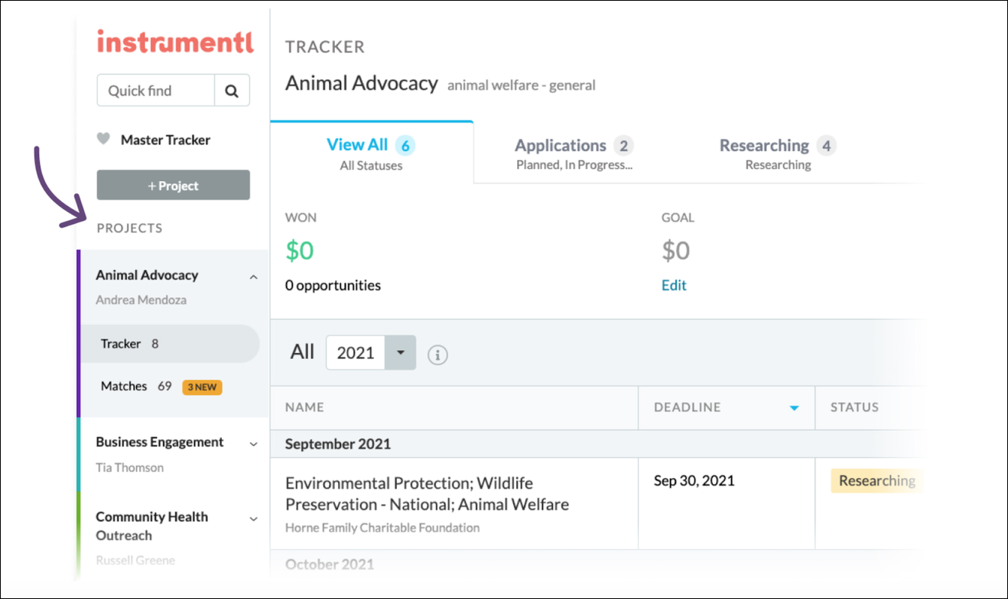Open the Tracker for Animal Advocacy

[121, 343]
